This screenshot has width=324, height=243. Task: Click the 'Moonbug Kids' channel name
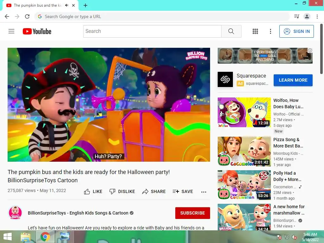tap(288, 153)
